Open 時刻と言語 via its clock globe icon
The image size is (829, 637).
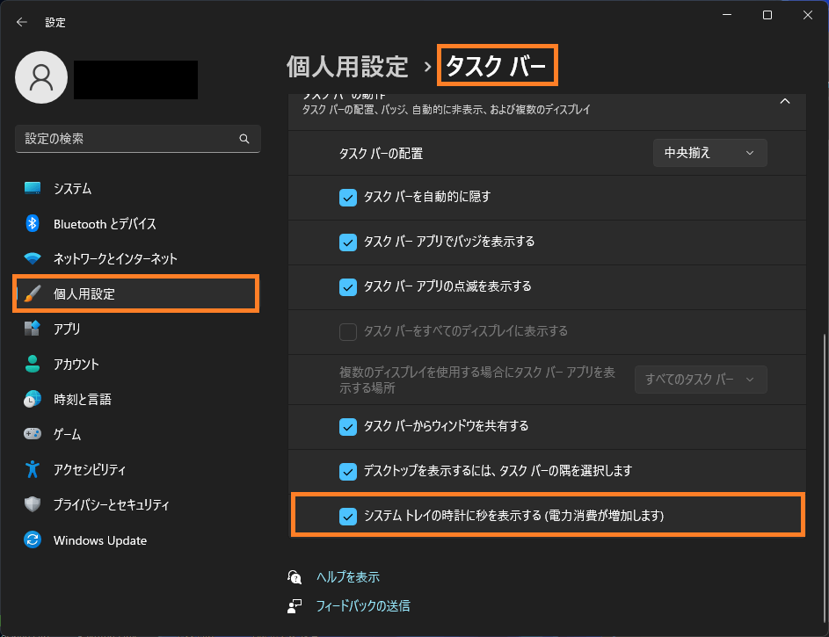33,399
